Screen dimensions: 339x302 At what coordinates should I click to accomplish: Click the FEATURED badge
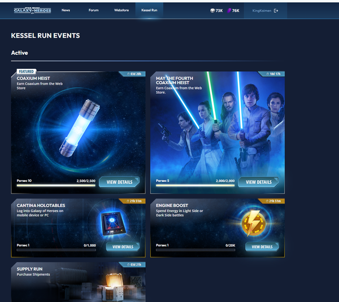[x=27, y=72]
